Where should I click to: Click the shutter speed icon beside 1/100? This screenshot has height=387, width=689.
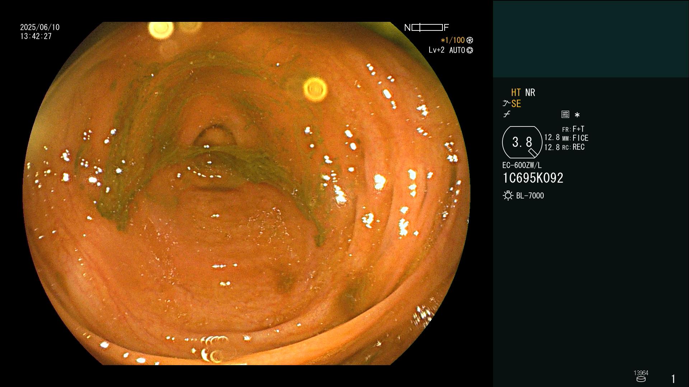[x=470, y=40]
